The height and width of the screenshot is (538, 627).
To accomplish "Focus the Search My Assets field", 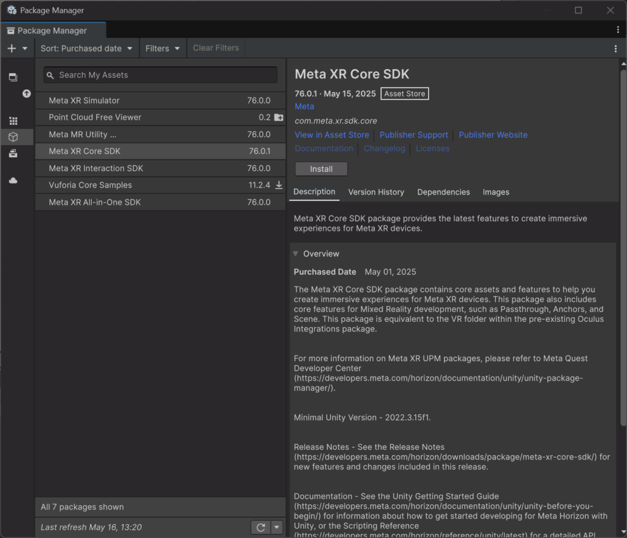I will [160, 75].
